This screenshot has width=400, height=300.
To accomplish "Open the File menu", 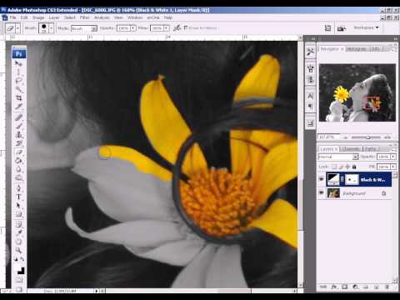I will 12,17.
